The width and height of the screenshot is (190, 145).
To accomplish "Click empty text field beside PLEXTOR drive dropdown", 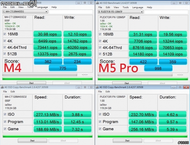I will tap(166, 12).
